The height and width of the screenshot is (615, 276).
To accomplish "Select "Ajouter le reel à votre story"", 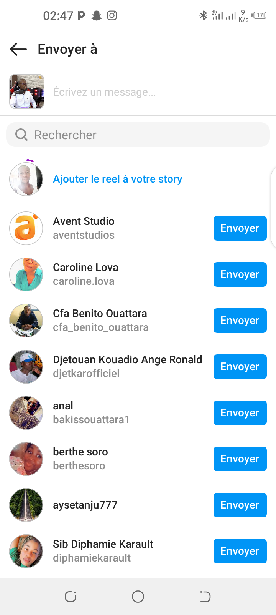I will [x=117, y=179].
